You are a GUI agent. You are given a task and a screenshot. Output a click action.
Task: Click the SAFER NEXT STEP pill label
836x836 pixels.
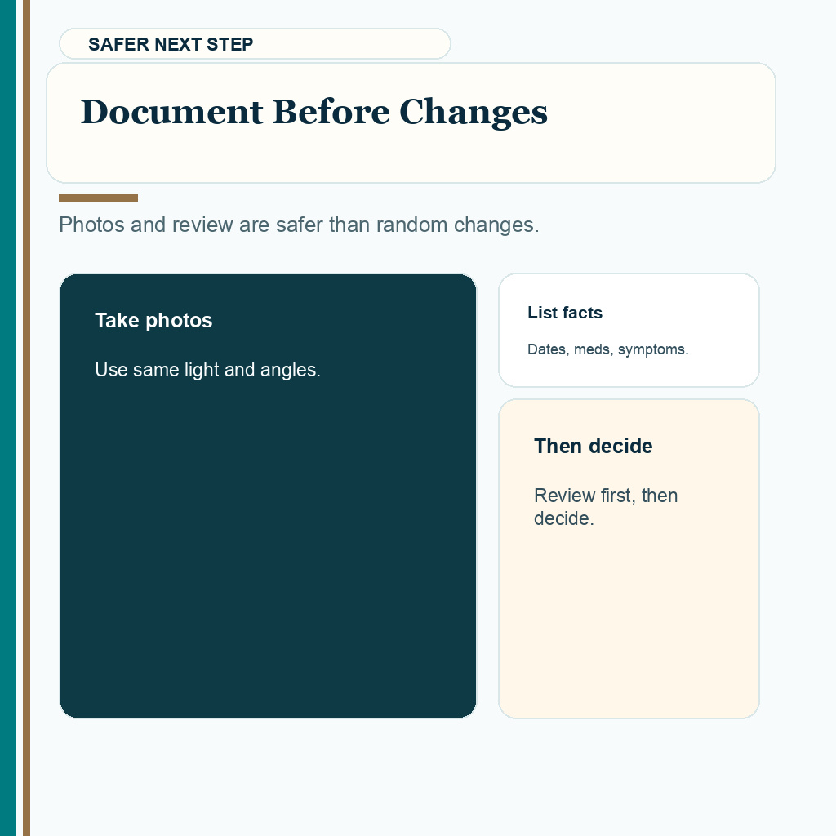click(x=255, y=44)
